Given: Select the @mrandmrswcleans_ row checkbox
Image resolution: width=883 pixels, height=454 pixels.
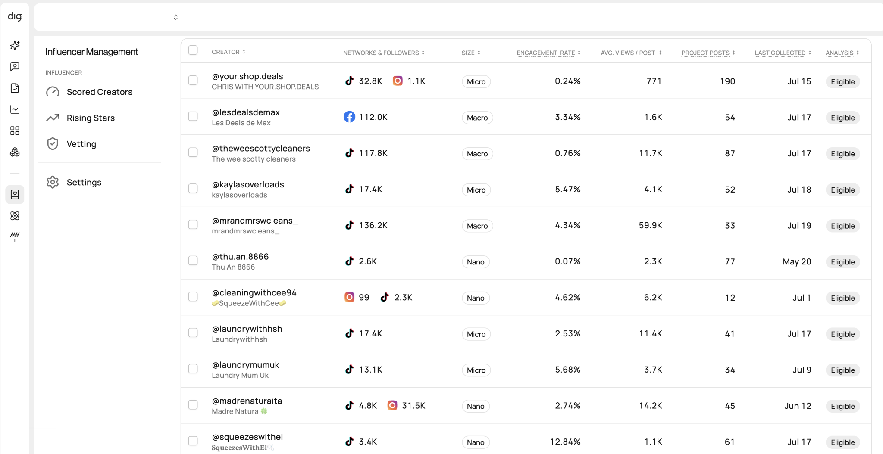Looking at the screenshot, I should click(x=193, y=224).
